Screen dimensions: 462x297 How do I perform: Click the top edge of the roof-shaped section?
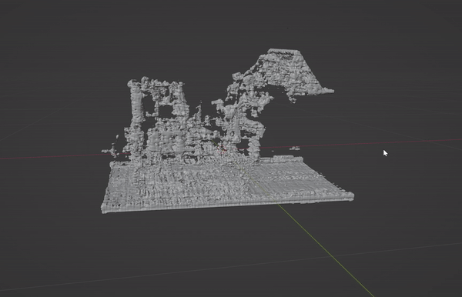283,51
